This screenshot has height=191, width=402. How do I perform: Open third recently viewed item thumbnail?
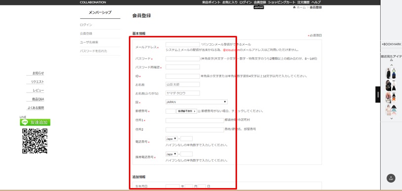tap(391, 97)
